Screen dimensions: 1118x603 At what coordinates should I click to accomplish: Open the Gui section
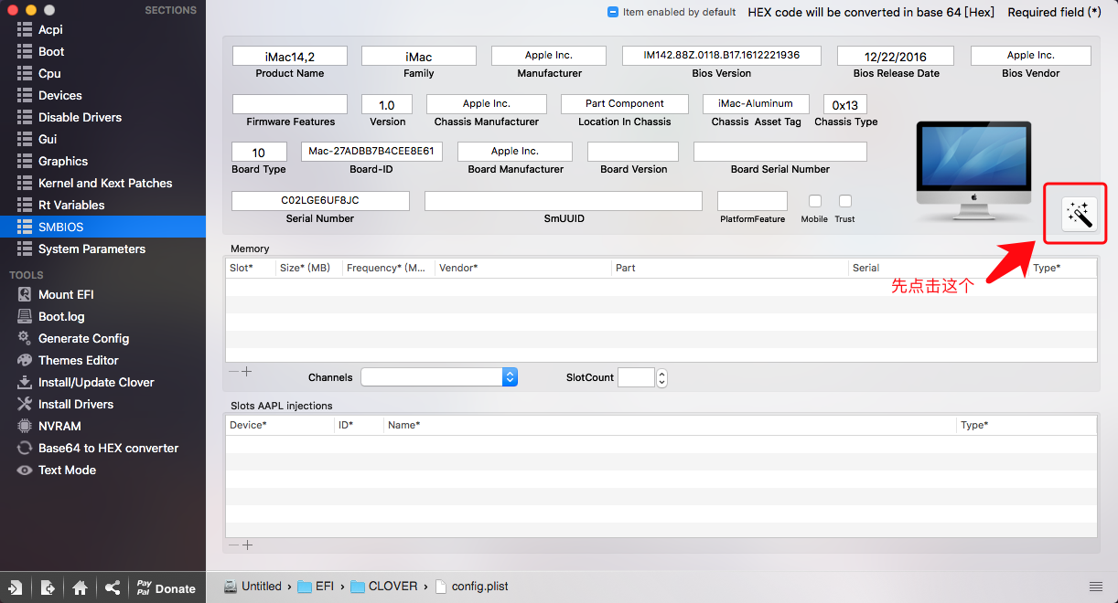[102, 139]
